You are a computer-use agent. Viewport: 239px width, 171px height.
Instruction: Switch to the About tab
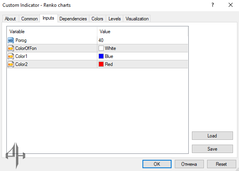10,19
